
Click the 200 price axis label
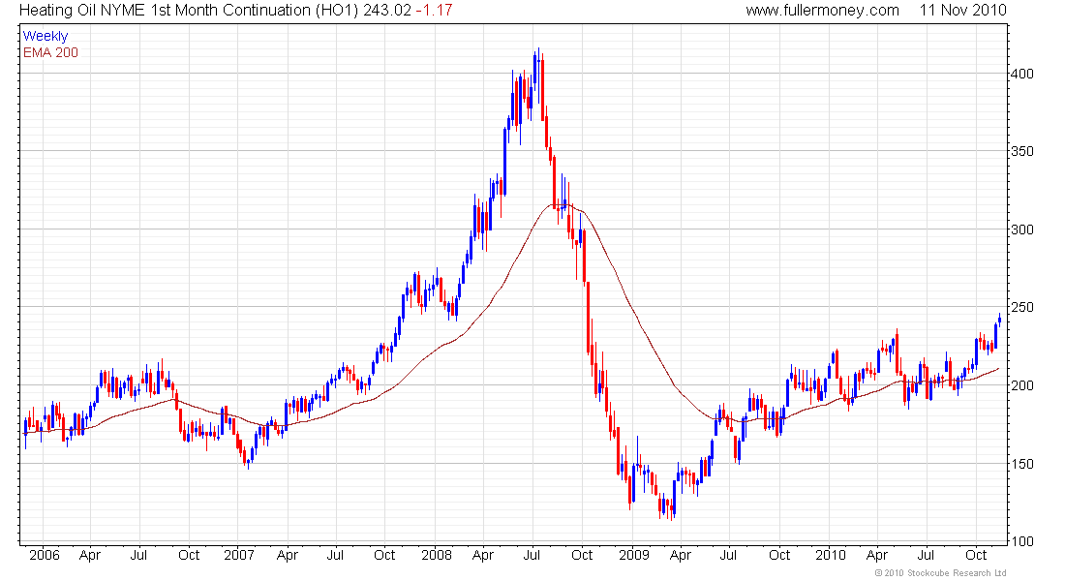point(1021,385)
